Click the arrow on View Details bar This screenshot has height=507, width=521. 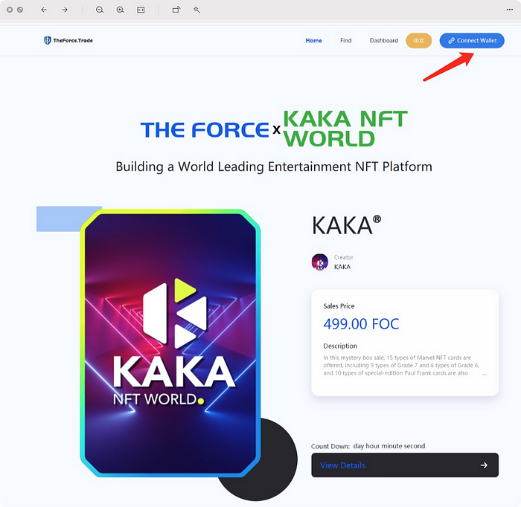pyautogui.click(x=484, y=465)
